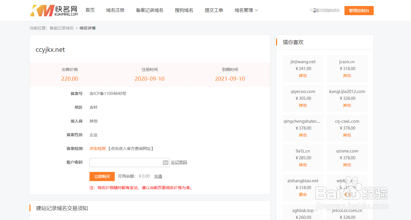Viewport: 411px width, 220px height.
Task: Click the 景安 tag under aishangbiao.net
Action: [303, 194]
